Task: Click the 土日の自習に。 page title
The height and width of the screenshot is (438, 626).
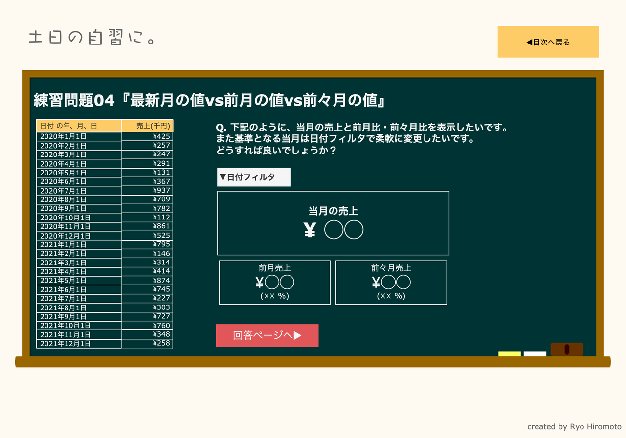Action: (92, 38)
